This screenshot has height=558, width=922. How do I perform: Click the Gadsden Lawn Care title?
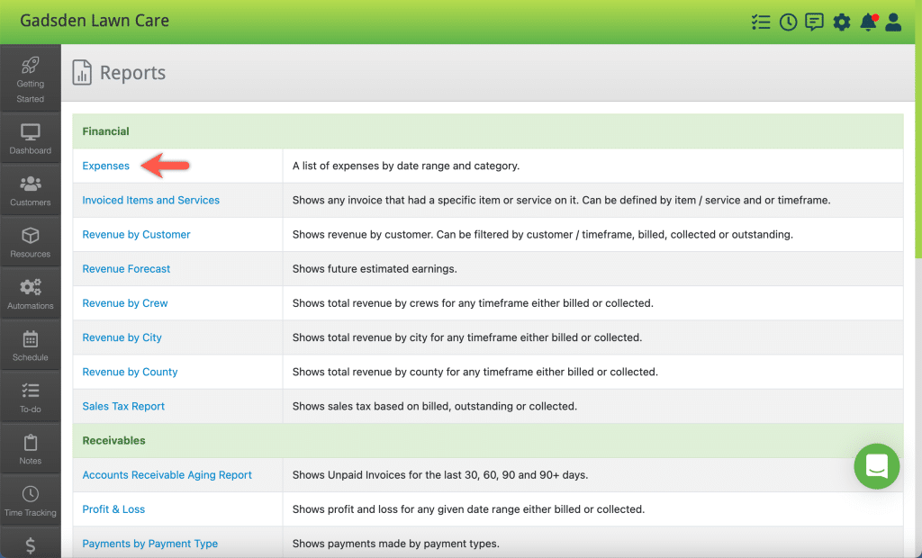click(95, 21)
